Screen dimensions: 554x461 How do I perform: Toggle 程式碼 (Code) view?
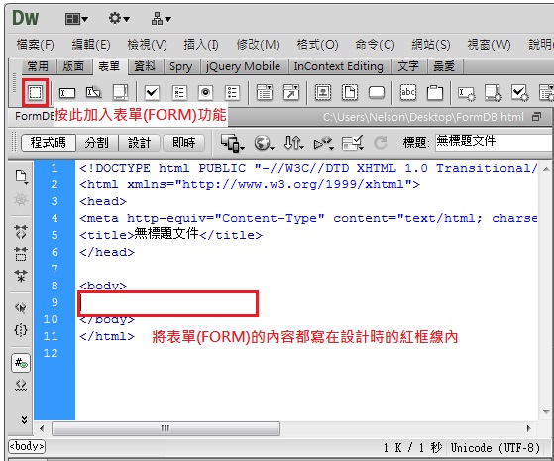click(x=49, y=143)
